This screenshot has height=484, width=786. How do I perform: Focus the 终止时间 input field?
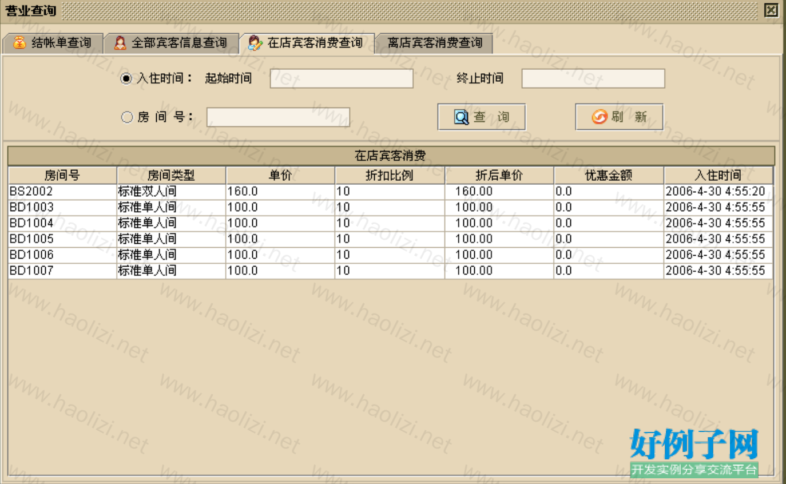click(593, 79)
